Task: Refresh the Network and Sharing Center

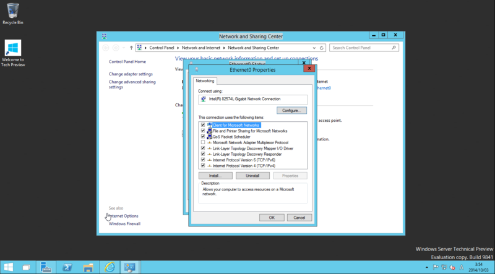Action: point(321,48)
